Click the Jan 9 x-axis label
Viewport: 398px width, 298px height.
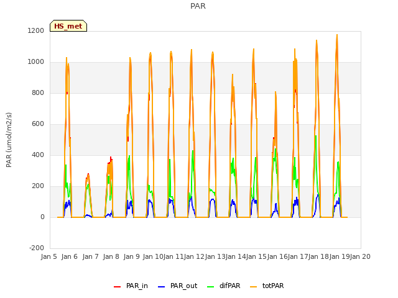pyautogui.click(x=132, y=256)
